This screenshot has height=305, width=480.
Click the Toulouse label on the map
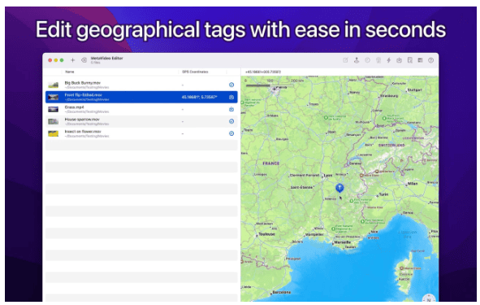pos(266,234)
